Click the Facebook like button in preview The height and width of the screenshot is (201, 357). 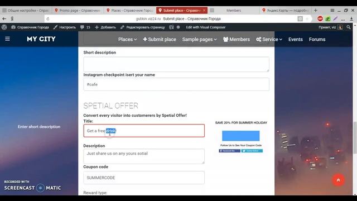pyautogui.click(x=229, y=151)
